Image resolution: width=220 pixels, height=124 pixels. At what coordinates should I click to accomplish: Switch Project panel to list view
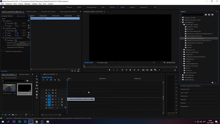click(x=6, y=115)
